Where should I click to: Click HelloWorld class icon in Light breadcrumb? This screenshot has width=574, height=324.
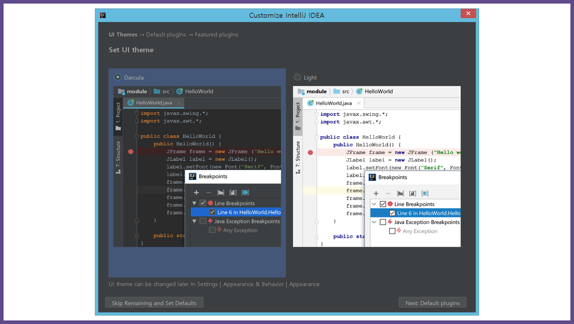(359, 91)
